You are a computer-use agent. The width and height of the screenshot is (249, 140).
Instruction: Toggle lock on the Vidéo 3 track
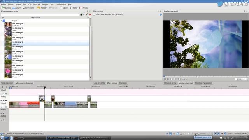[1, 107]
